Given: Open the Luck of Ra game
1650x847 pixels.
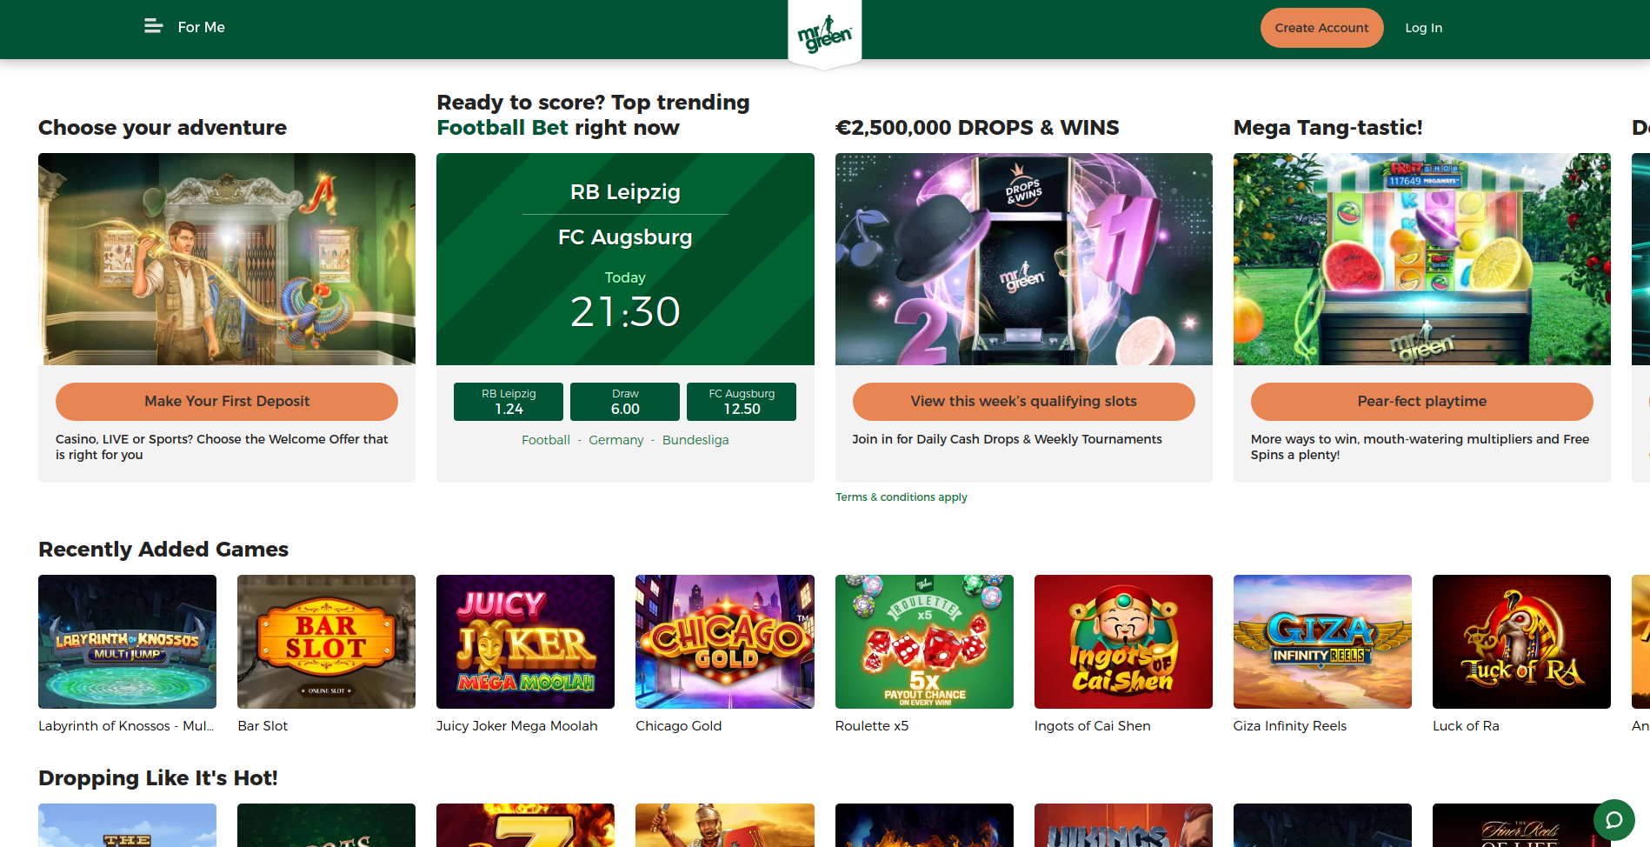Looking at the screenshot, I should tap(1521, 642).
